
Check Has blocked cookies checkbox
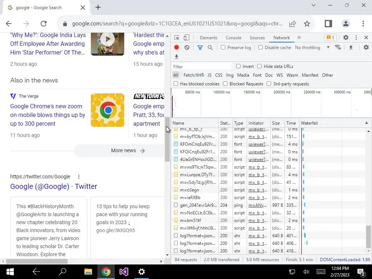tap(176, 84)
